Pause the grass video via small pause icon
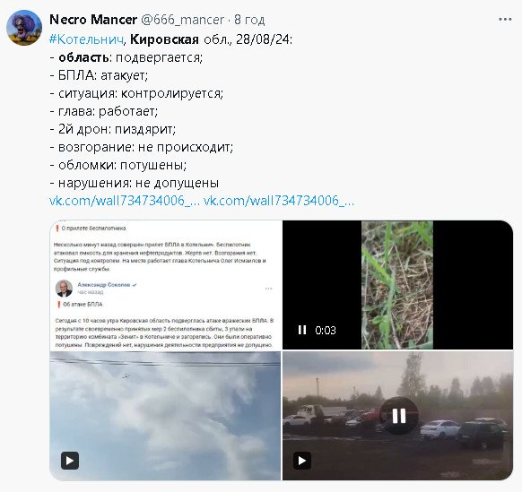 [302, 330]
